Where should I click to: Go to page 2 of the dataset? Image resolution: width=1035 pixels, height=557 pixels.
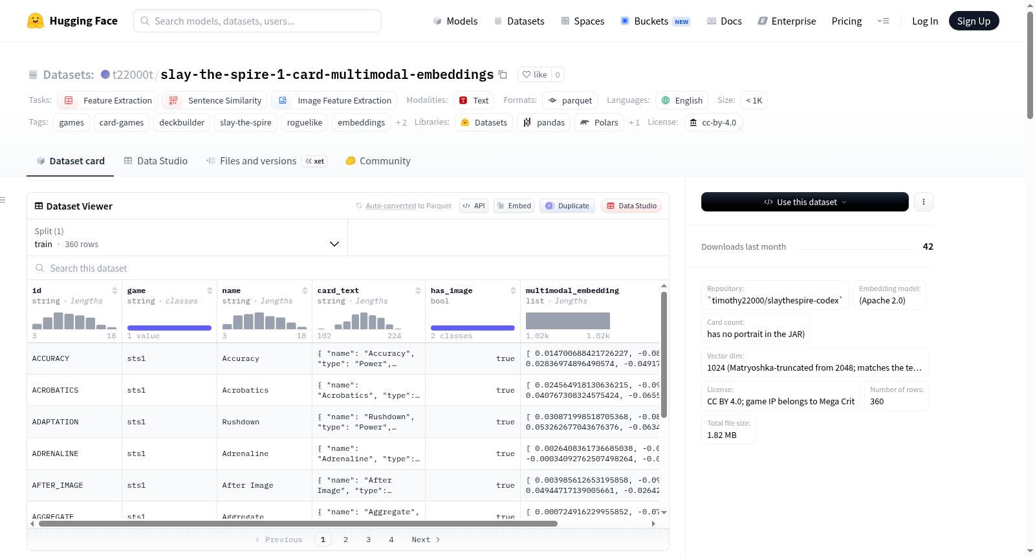(x=345, y=540)
